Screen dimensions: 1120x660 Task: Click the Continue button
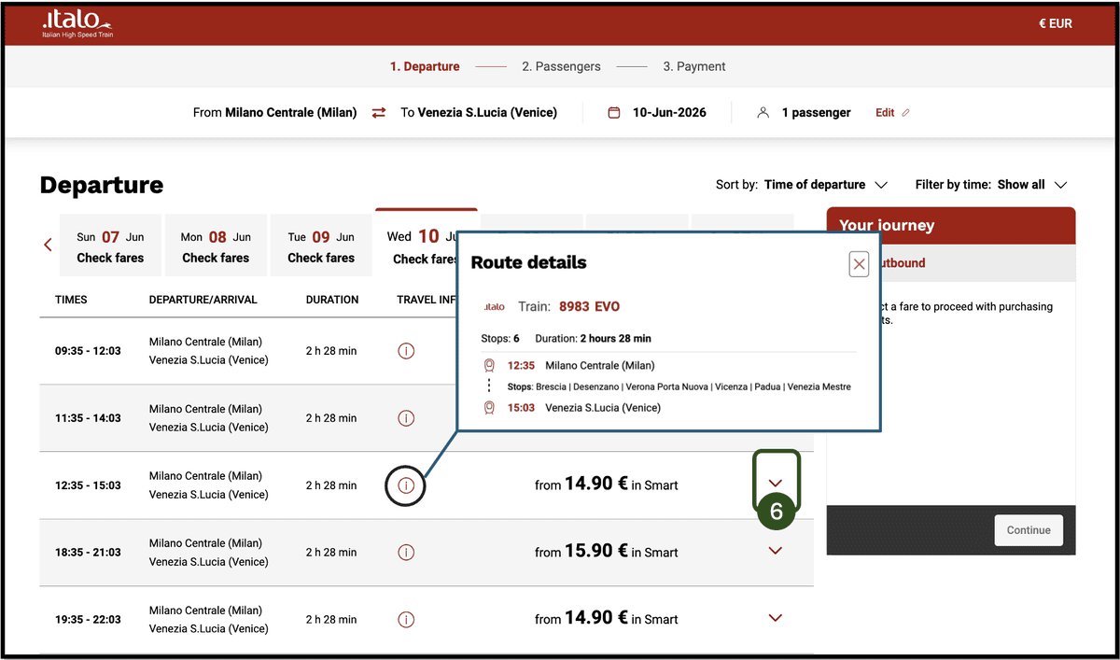[x=1029, y=530]
